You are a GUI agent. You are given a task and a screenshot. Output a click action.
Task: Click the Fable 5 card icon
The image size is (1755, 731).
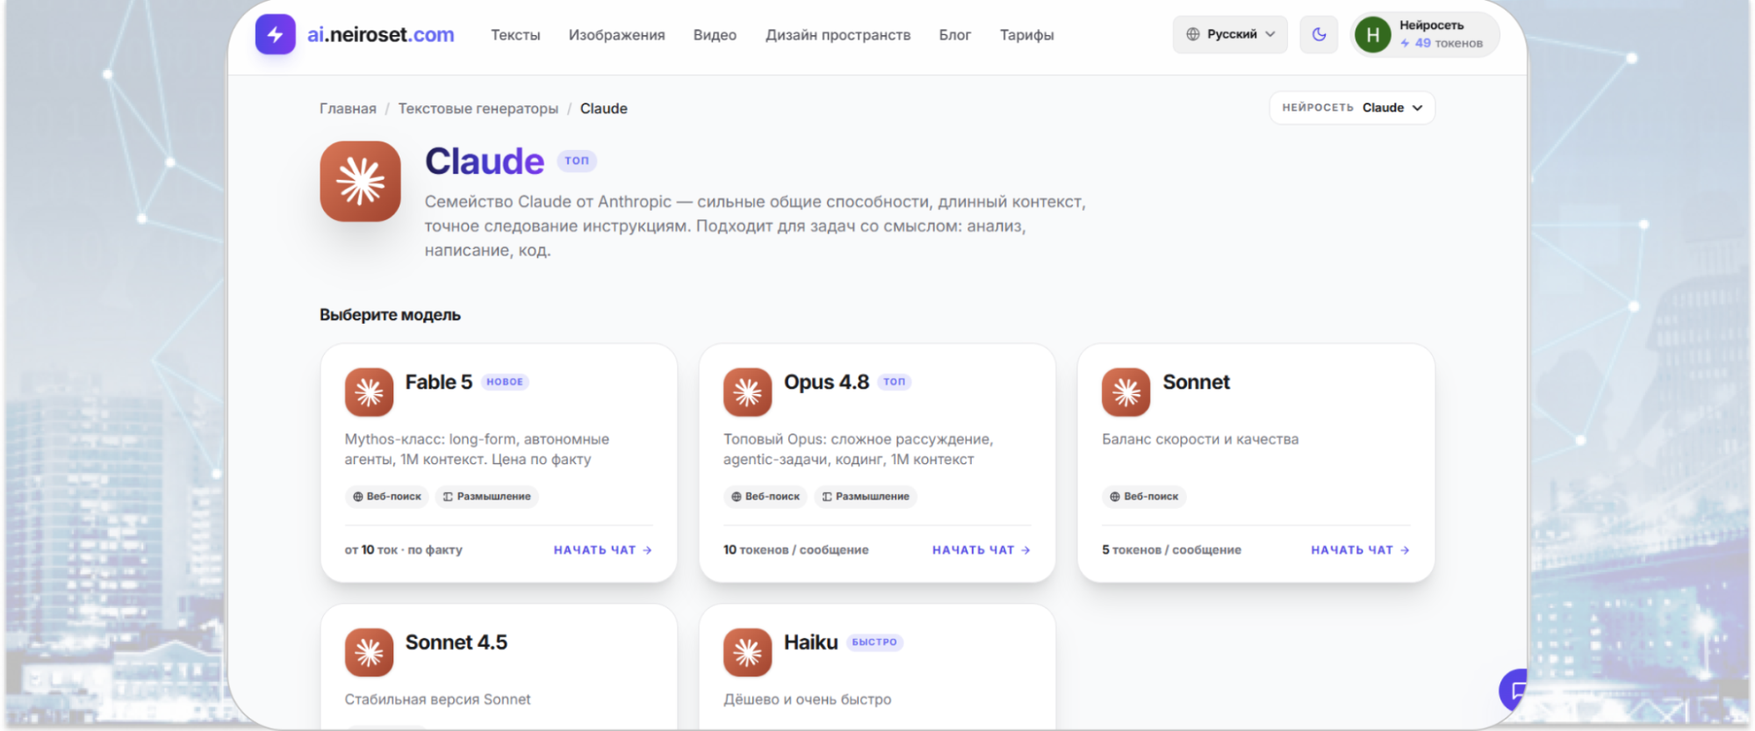pos(369,391)
